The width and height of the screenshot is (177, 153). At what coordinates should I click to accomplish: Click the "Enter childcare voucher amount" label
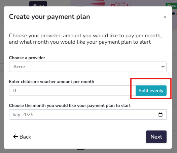tap(51, 82)
